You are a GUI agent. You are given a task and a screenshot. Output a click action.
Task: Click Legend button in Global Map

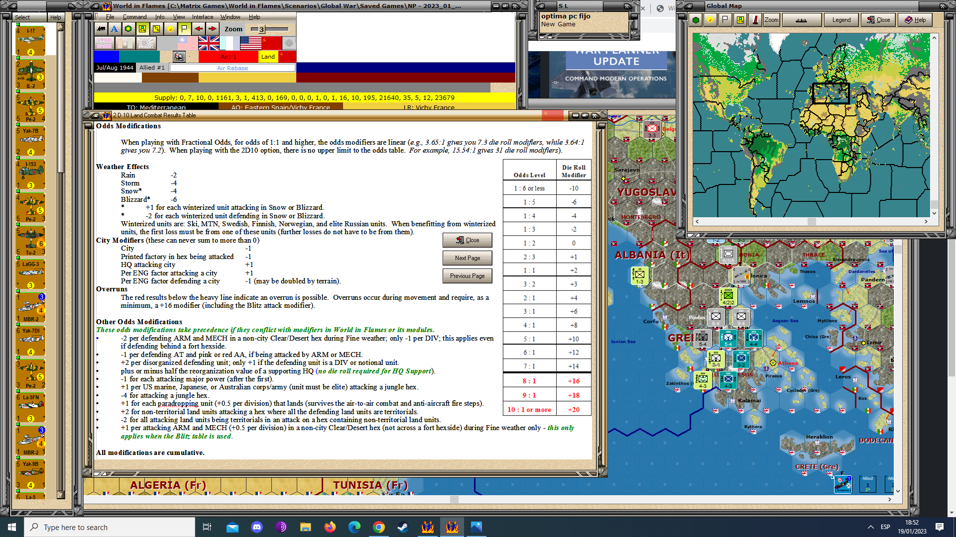pos(841,20)
